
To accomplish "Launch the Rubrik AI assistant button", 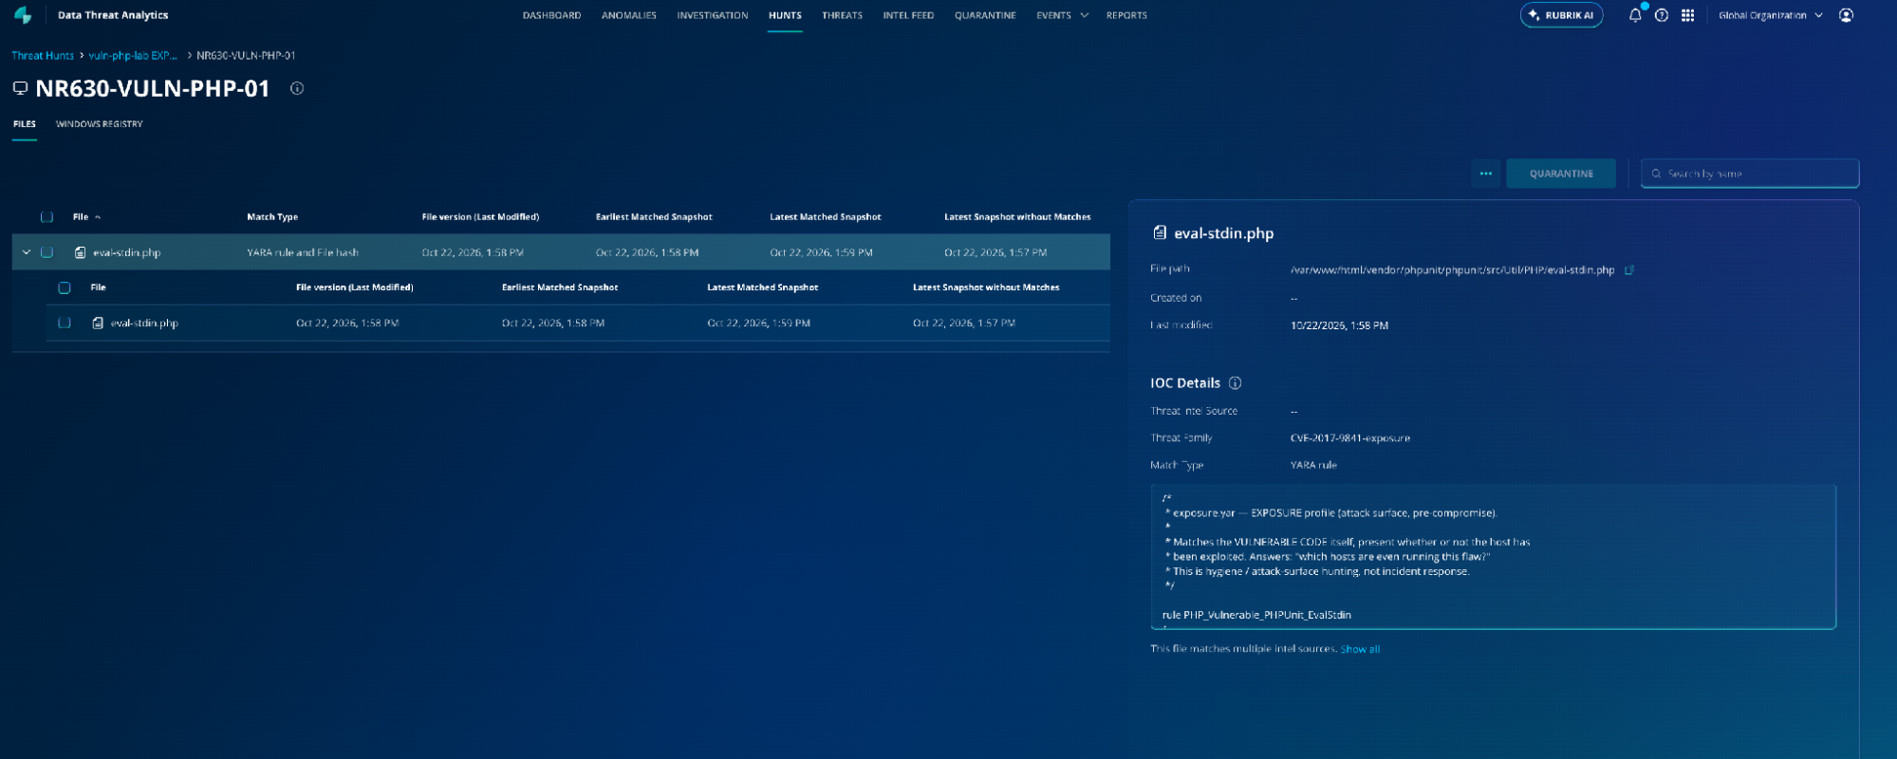I will pos(1561,15).
